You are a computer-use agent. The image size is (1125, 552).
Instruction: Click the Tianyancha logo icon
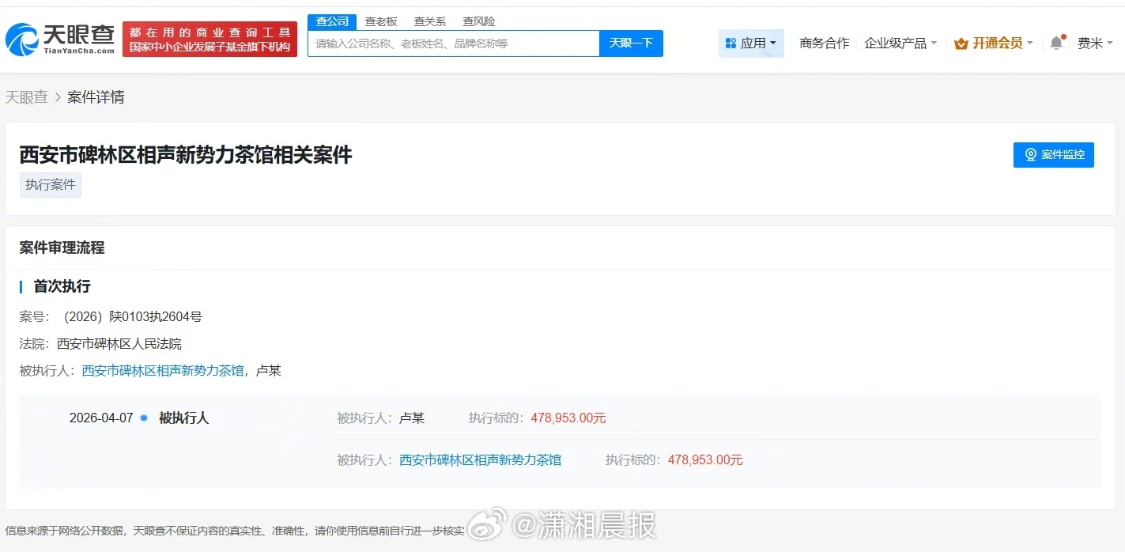[x=24, y=40]
